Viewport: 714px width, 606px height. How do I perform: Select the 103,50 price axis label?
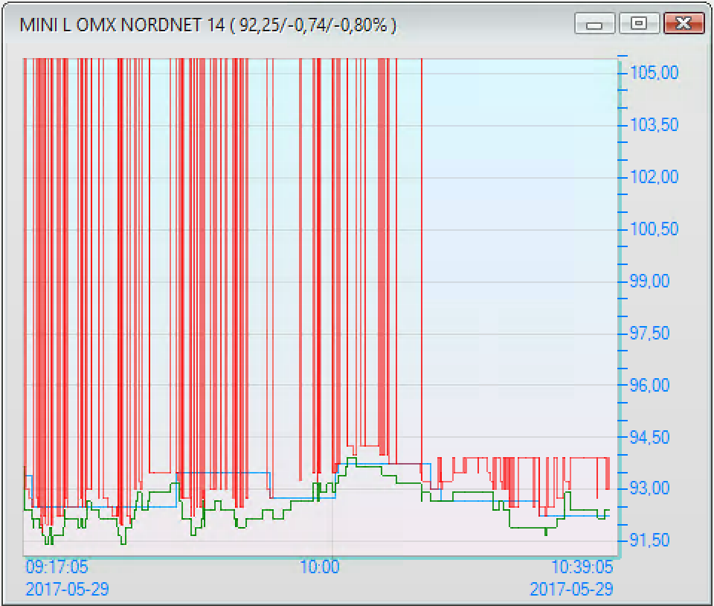coord(654,125)
